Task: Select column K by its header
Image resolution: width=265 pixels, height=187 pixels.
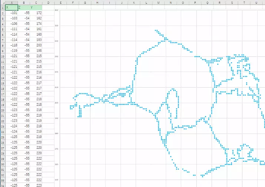Action: coord(134,3)
